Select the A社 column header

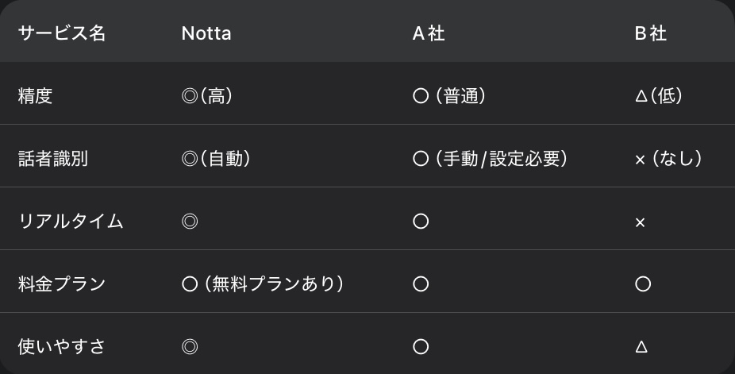429,33
